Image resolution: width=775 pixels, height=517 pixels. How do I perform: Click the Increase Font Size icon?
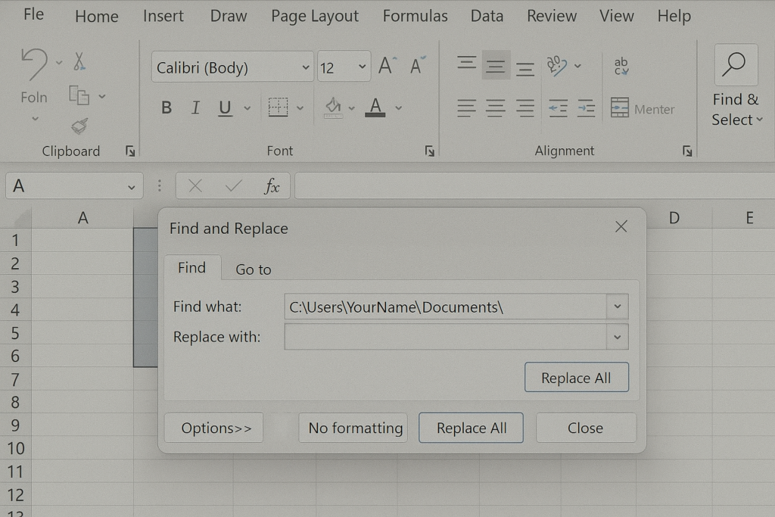(386, 67)
